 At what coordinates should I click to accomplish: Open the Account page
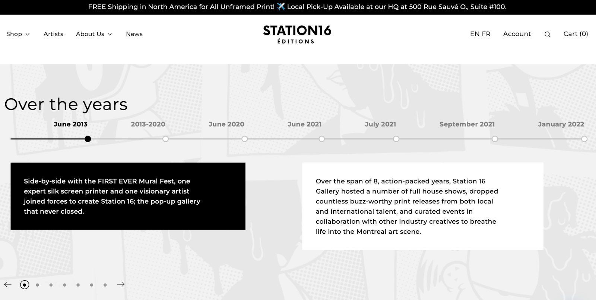pos(517,34)
